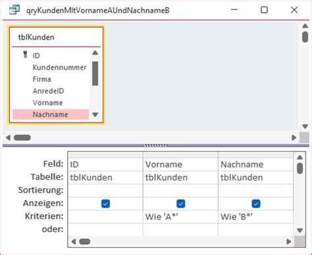Image resolution: width=312 pixels, height=255 pixels.
Task: Click the Feld cell containing Nachname
Action: coord(256,165)
